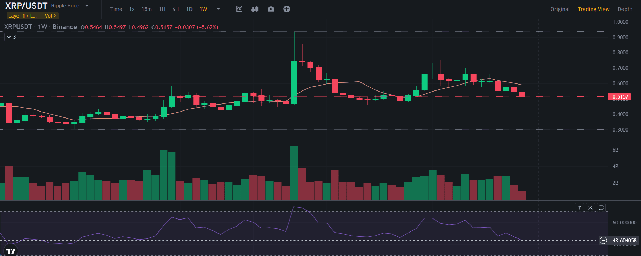Close the RSI indicator pane

(591, 208)
